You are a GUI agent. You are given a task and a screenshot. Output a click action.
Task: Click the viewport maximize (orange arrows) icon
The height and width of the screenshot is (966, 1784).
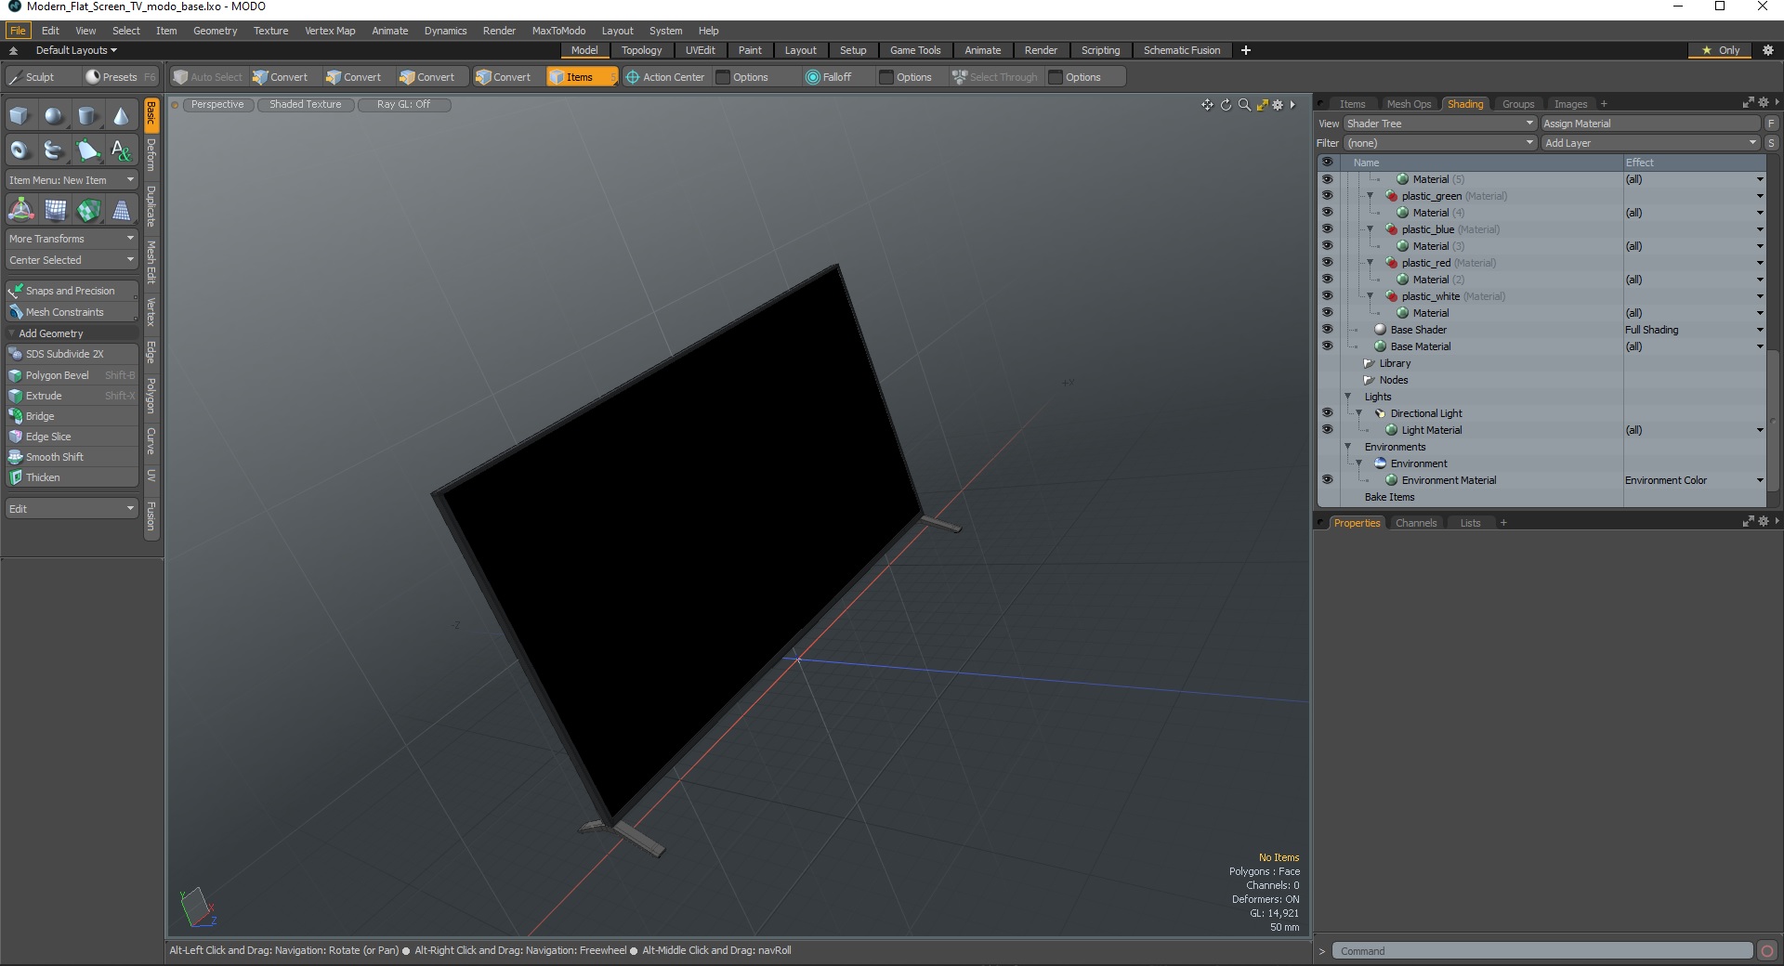pyautogui.click(x=1262, y=105)
